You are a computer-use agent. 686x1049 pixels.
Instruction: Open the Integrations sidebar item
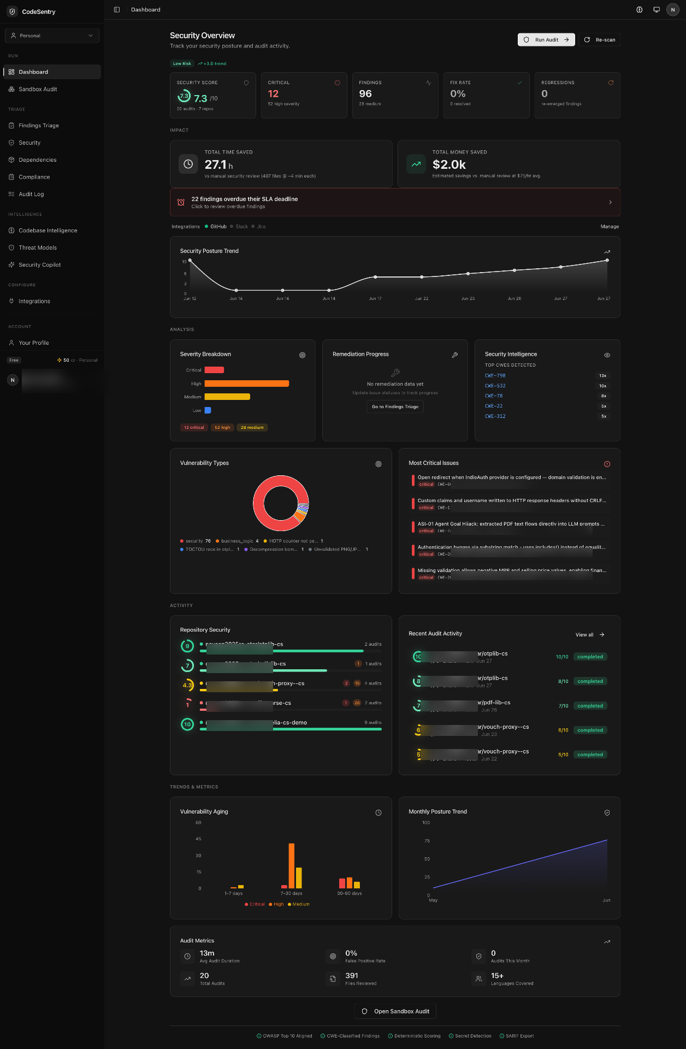52,302
